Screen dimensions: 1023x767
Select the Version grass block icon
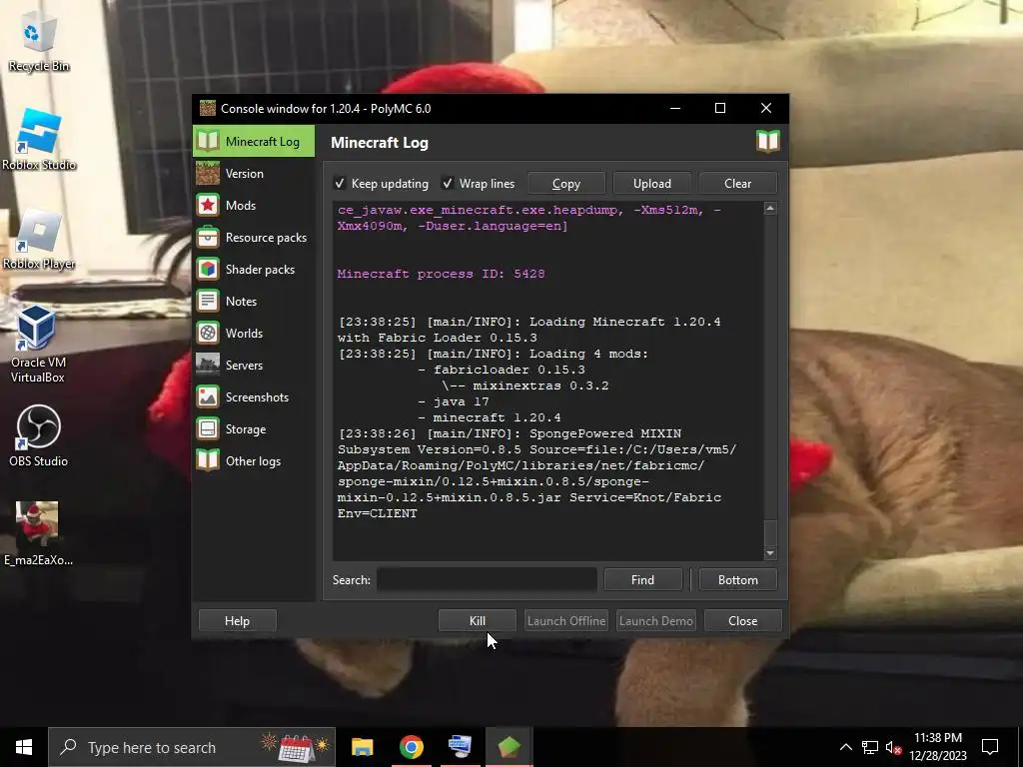(x=208, y=173)
